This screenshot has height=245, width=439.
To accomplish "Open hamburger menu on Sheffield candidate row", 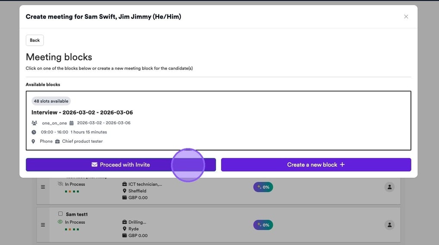I will click(43, 187).
